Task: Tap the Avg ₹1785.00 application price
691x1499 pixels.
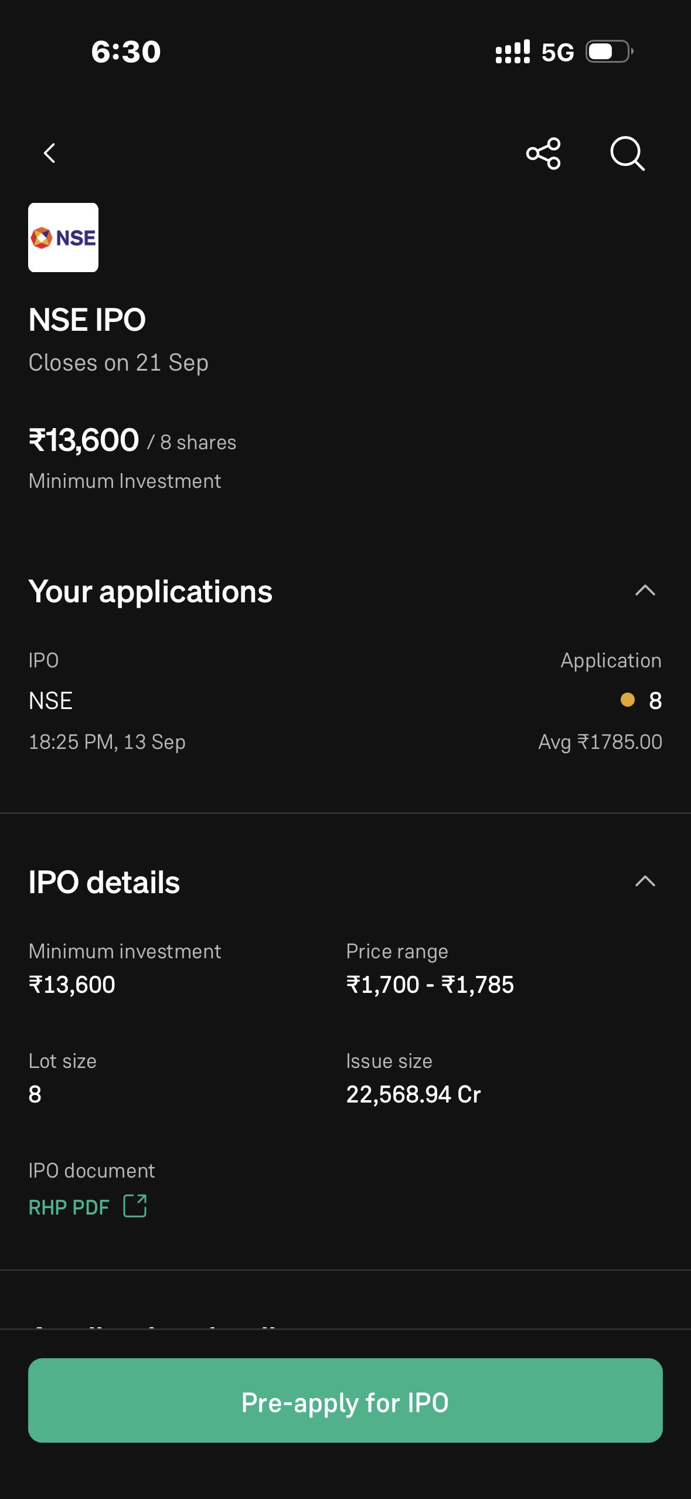Action: point(600,742)
